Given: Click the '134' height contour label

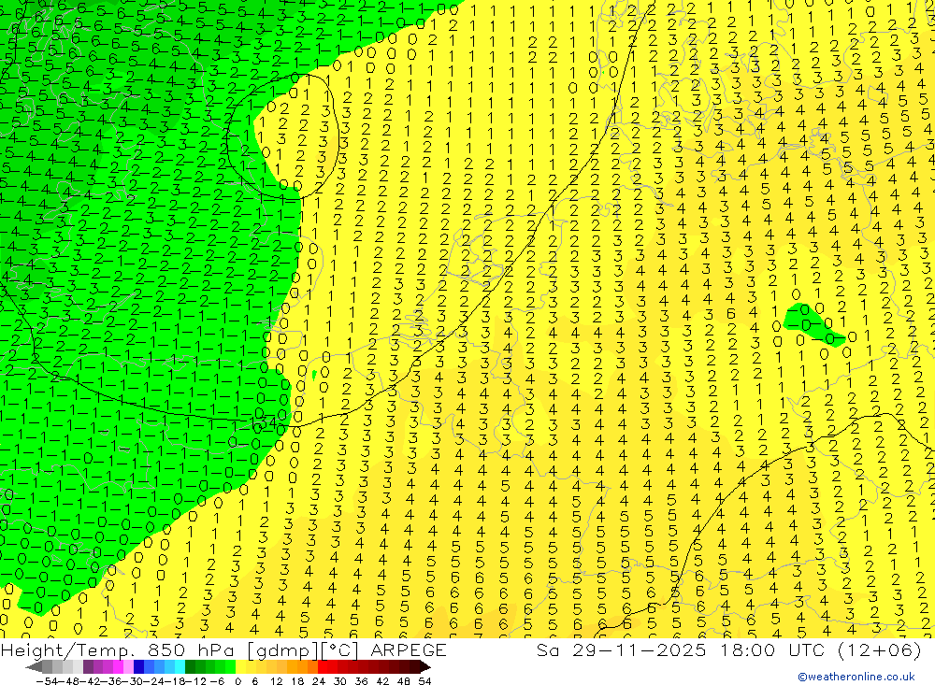Looking at the screenshot, I should [263, 422].
